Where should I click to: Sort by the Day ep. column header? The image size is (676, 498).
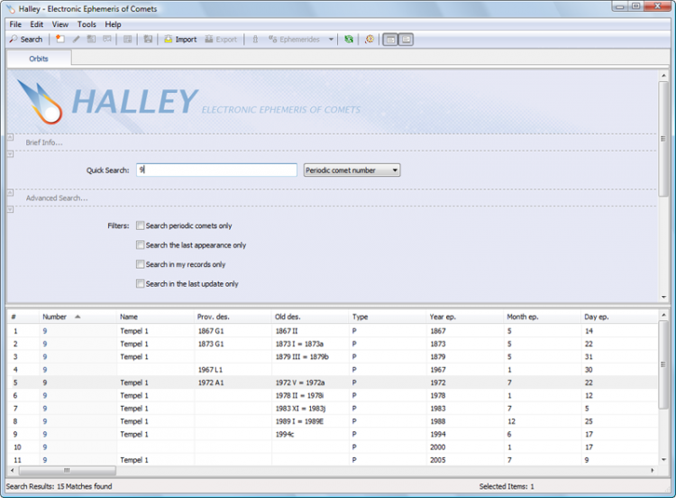pyautogui.click(x=619, y=317)
